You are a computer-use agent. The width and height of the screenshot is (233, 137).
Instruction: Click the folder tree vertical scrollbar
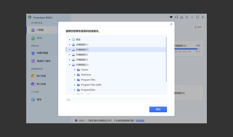166,59
